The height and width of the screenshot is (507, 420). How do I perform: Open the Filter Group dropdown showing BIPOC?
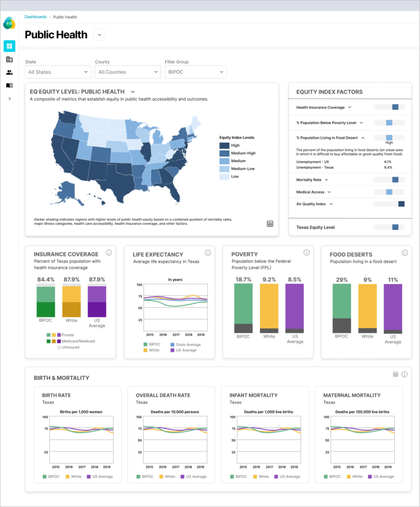196,72
